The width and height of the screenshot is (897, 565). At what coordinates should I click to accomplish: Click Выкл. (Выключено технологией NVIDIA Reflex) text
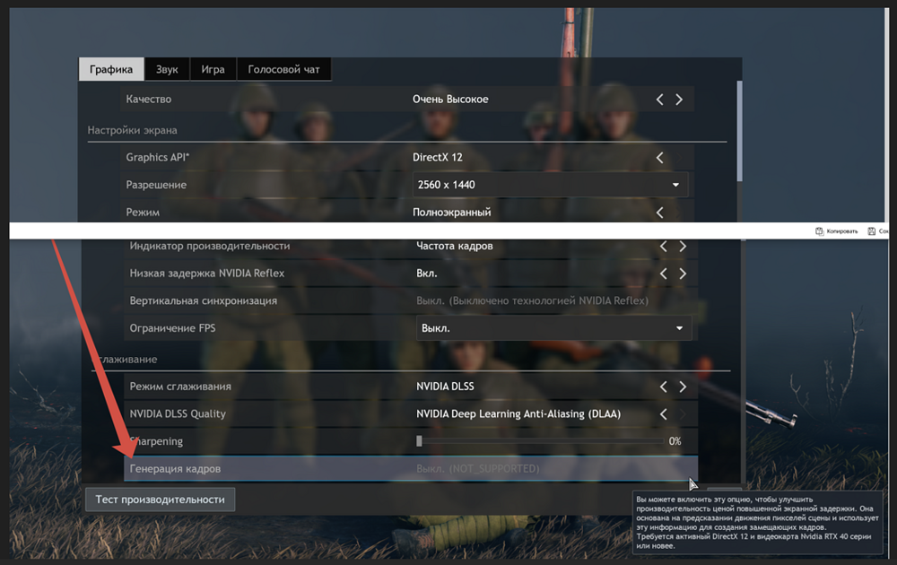pos(533,300)
